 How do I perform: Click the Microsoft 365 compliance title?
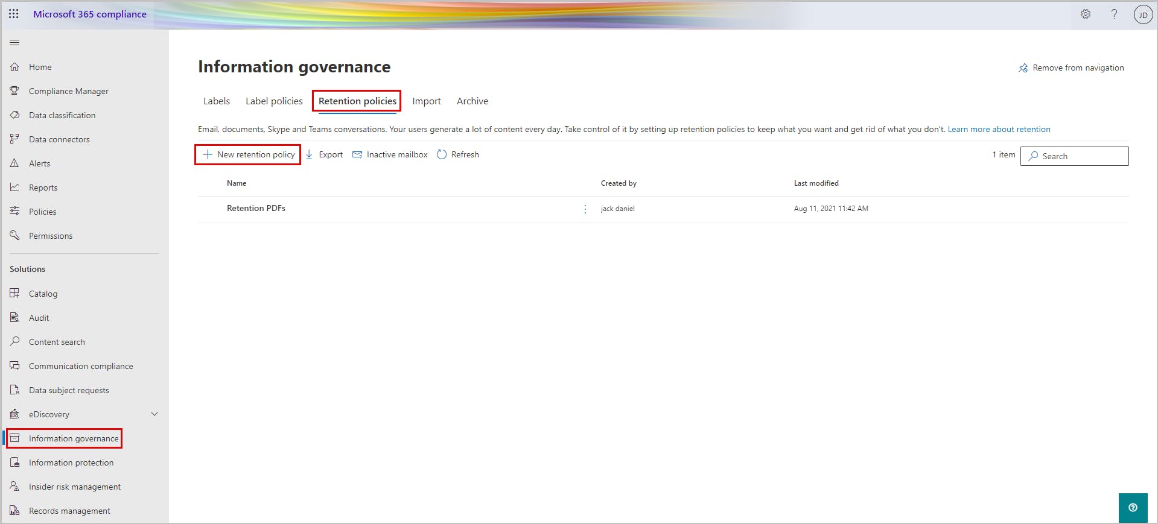coord(90,14)
